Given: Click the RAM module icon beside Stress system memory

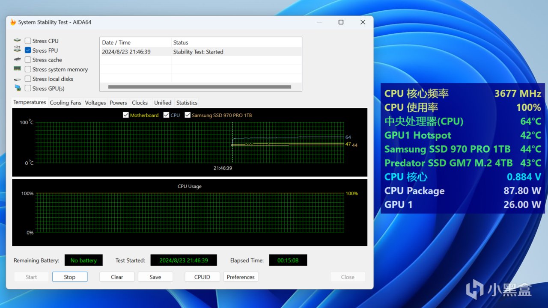Looking at the screenshot, I should [x=17, y=69].
